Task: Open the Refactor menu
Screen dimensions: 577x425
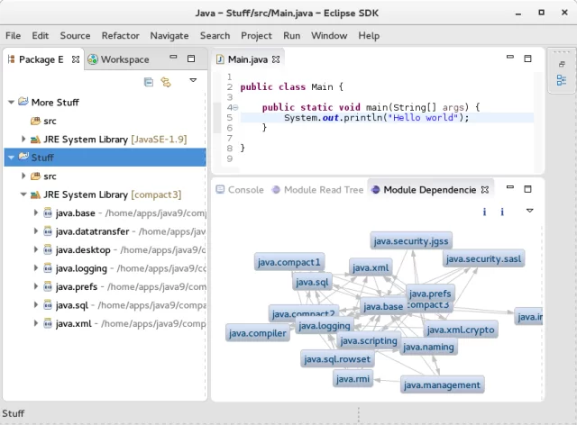Action: [x=120, y=36]
